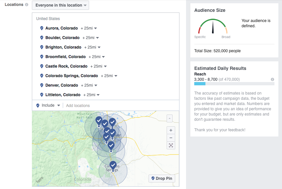282x189 pixels.
Task: Click the info icon beside Reach estimate
Action: (x=273, y=79)
